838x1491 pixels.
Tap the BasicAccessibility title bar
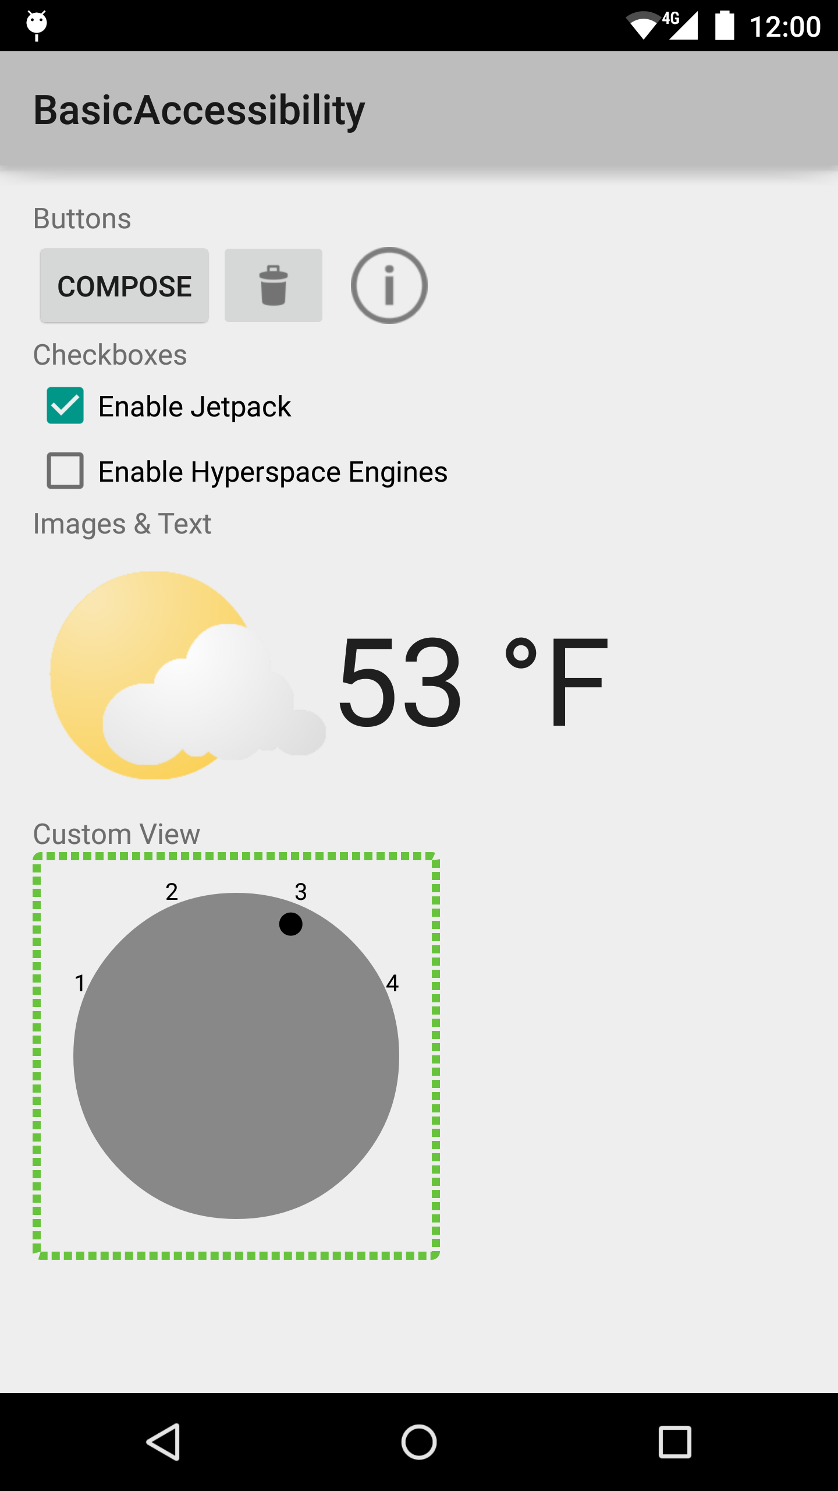tap(200, 110)
